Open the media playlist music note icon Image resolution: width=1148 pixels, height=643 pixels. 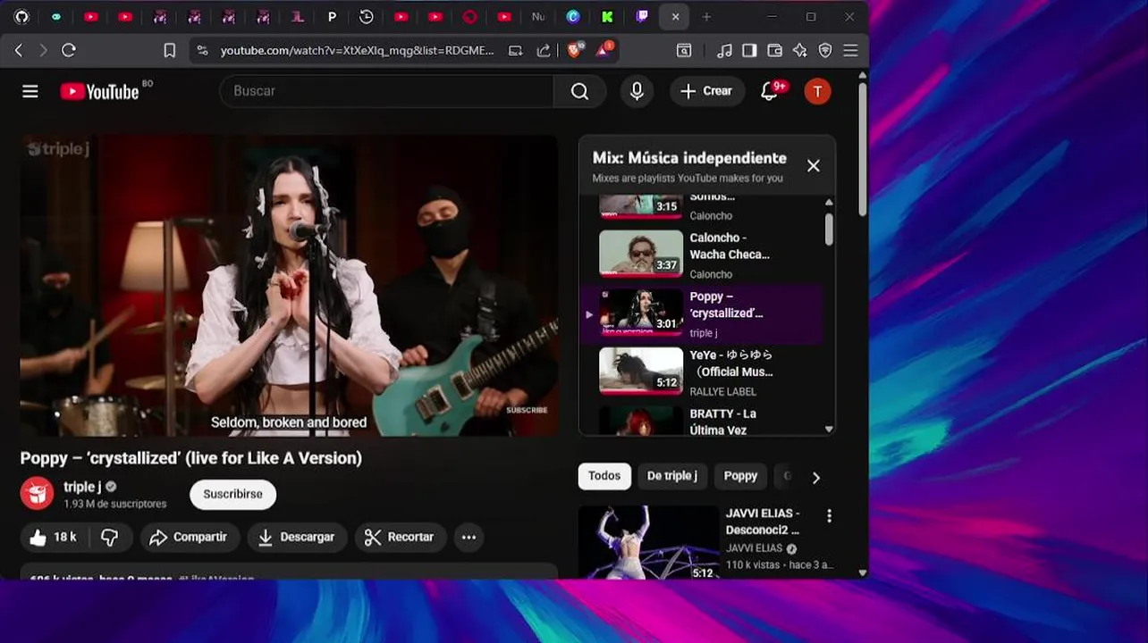tap(725, 51)
